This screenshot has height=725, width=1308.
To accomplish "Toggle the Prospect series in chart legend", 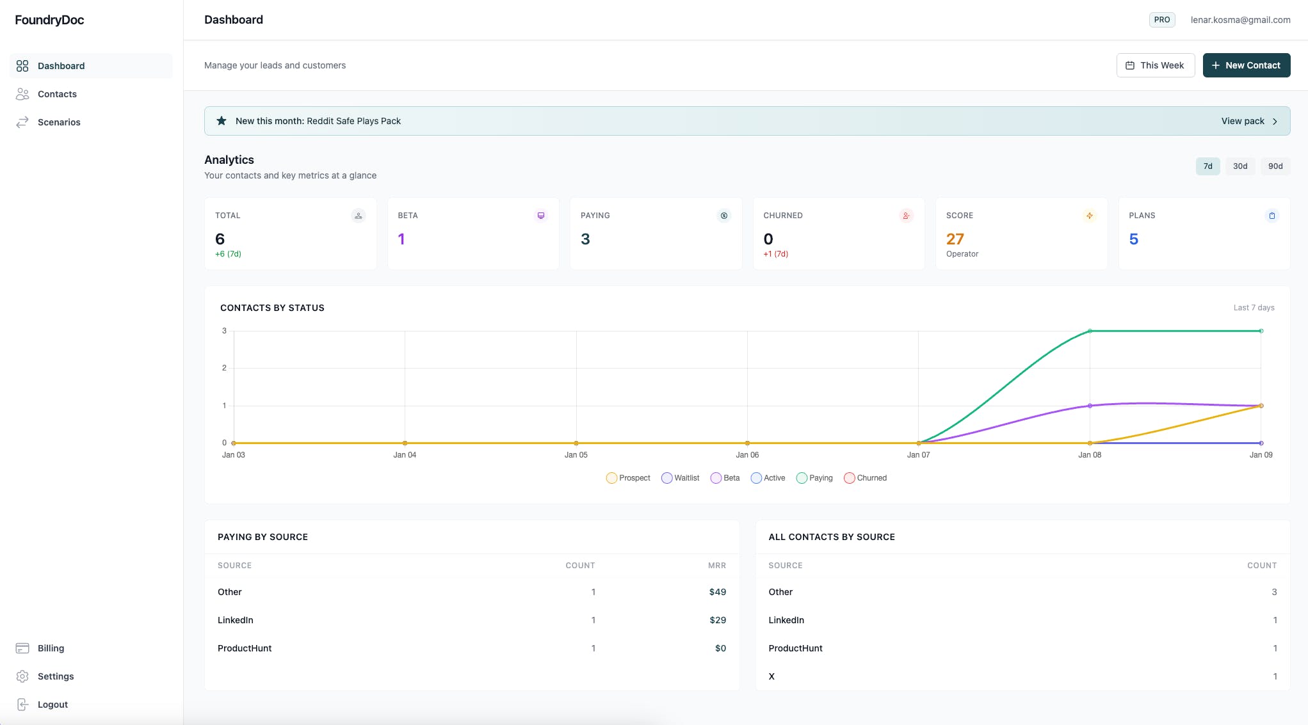I will [x=628, y=478].
